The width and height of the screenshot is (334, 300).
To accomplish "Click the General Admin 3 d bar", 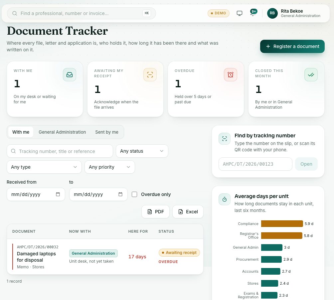I will point(272,248).
